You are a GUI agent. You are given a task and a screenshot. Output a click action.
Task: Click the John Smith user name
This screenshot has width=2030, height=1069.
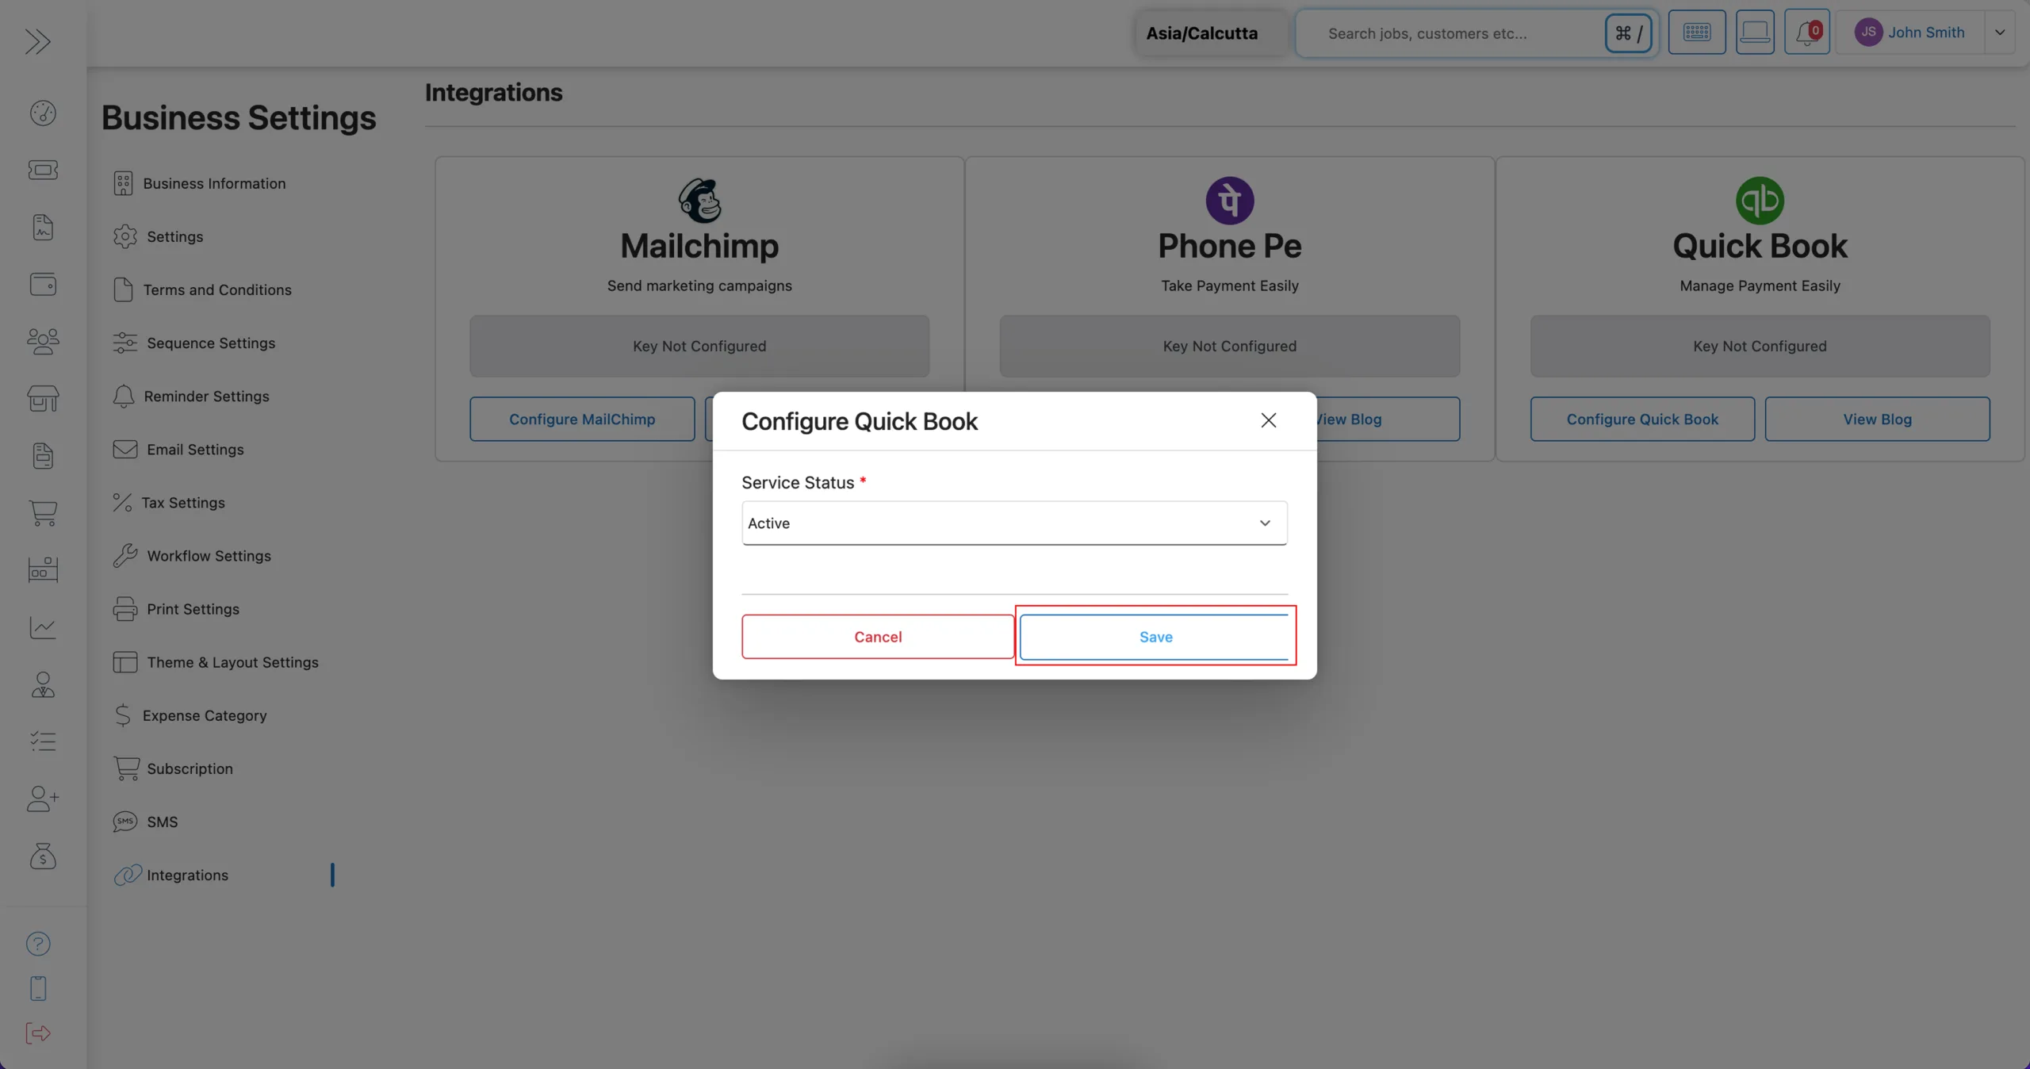tap(1926, 33)
